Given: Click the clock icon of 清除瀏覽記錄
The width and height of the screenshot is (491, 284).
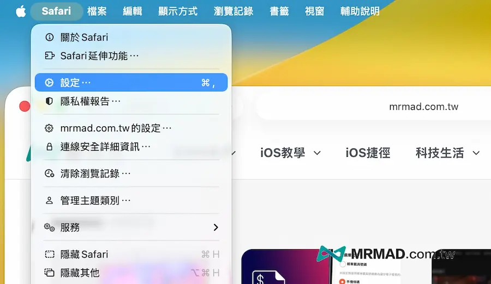Looking at the screenshot, I should click(x=50, y=174).
